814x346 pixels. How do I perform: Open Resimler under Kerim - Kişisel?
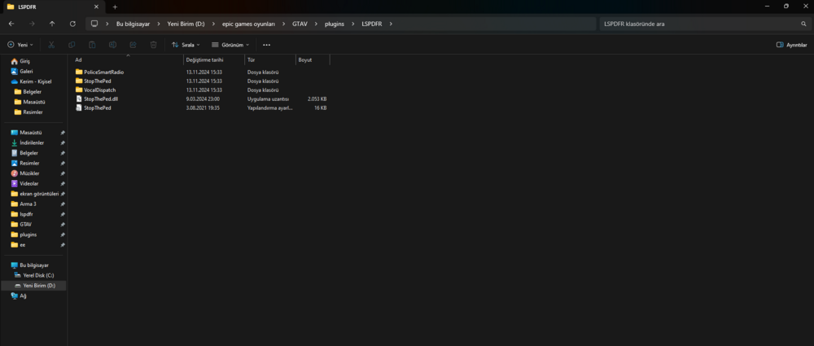(x=33, y=112)
